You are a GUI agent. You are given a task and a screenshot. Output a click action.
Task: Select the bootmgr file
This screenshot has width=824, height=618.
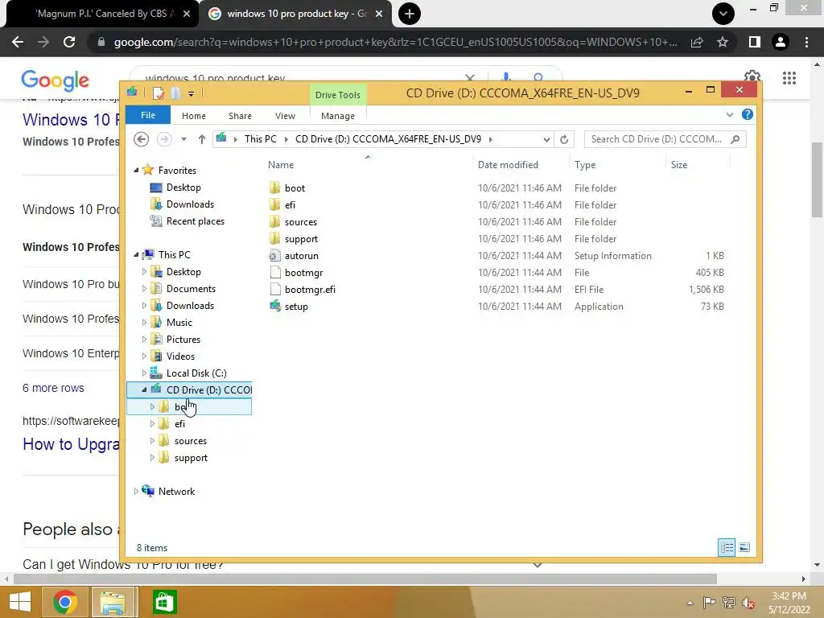pyautogui.click(x=303, y=273)
